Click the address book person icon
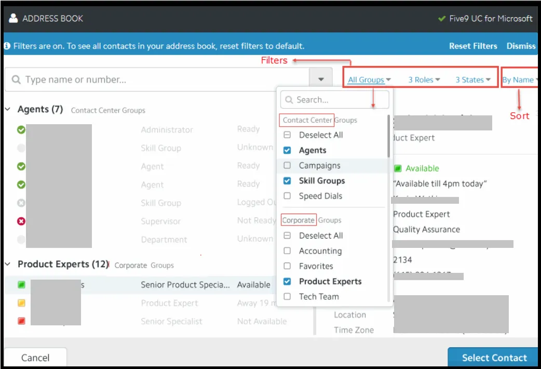541x369 pixels. (13, 18)
